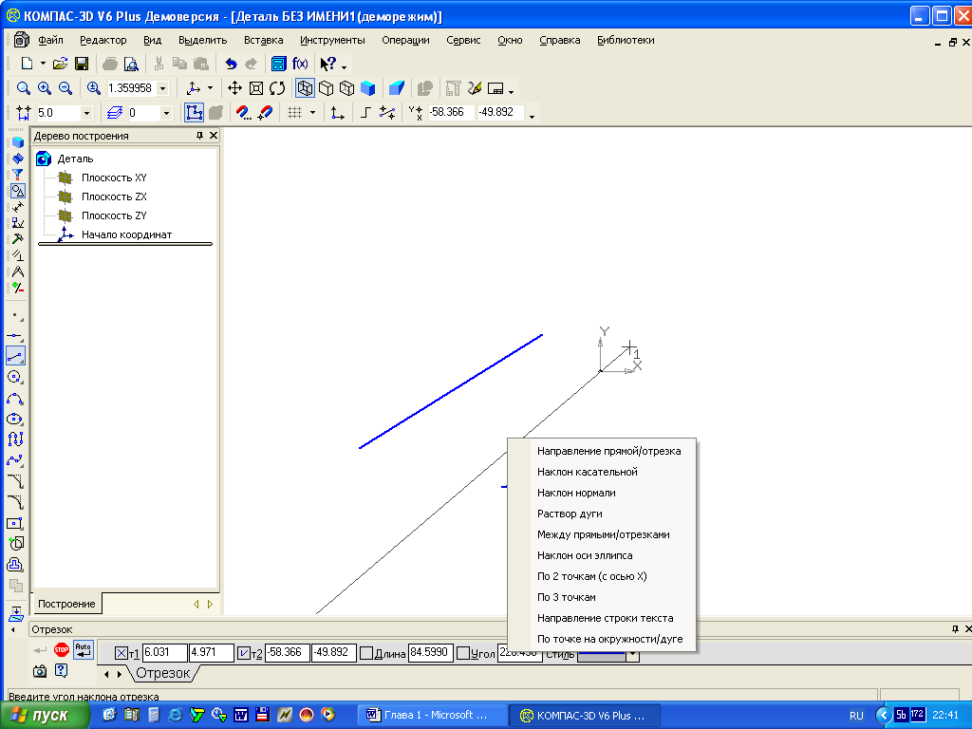Open the cursor step 5.0 dropdown

pos(86,113)
